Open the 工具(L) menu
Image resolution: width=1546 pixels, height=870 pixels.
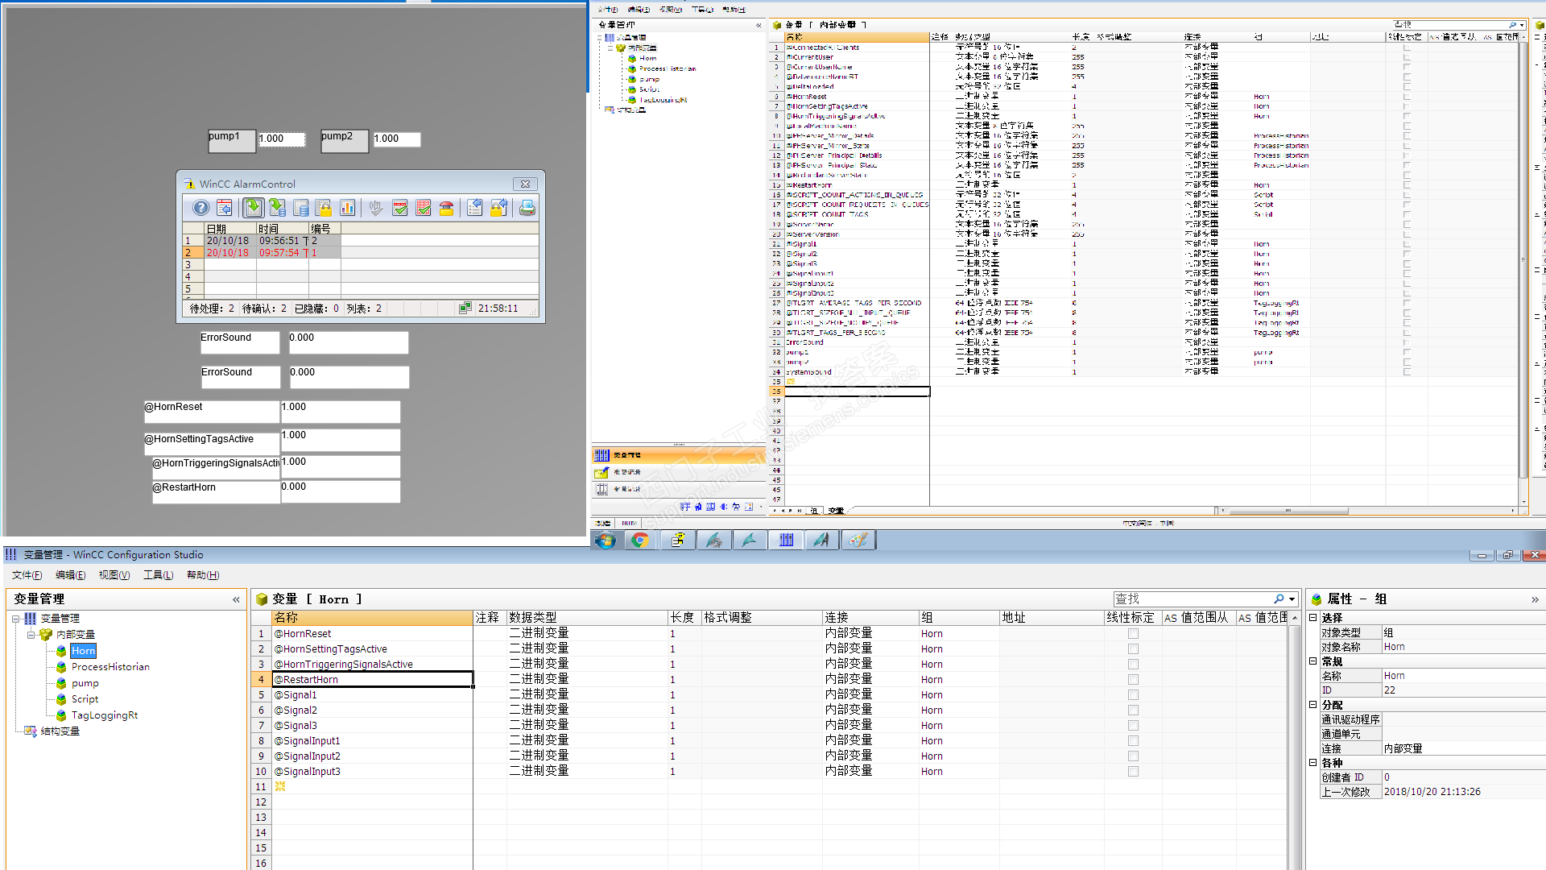pos(158,575)
